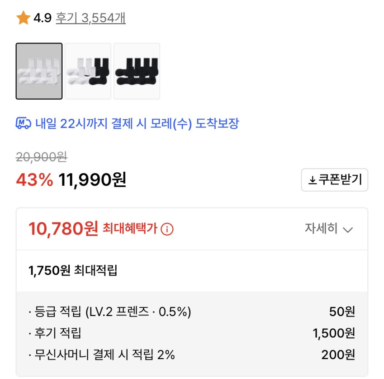Click the crossed-out 20,900원 original price
This screenshot has width=384, height=379.
(x=41, y=157)
